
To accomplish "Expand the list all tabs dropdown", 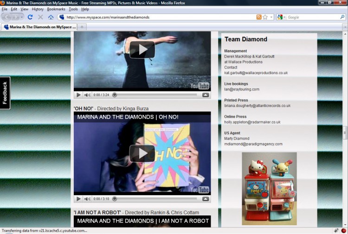I will pyautogui.click(x=345, y=27).
